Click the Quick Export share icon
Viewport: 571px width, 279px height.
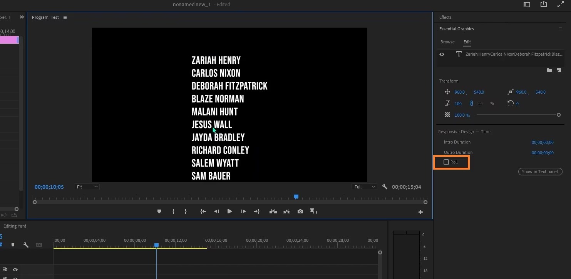pyautogui.click(x=543, y=4)
